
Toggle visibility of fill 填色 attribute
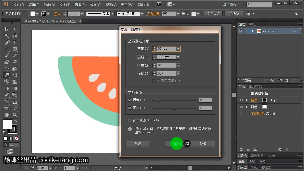[x=241, y=107]
